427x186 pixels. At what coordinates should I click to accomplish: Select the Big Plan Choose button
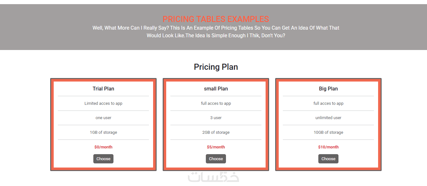tap(328, 159)
